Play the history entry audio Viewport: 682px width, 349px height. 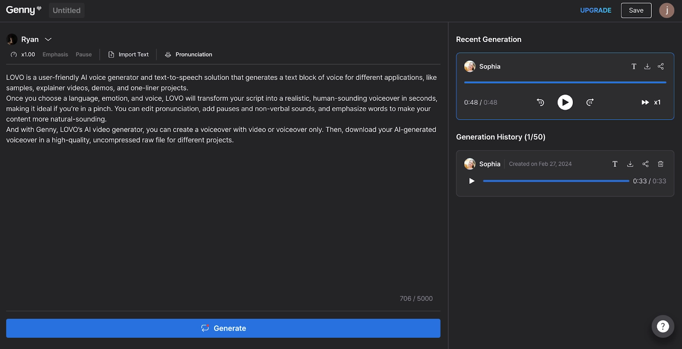471,181
